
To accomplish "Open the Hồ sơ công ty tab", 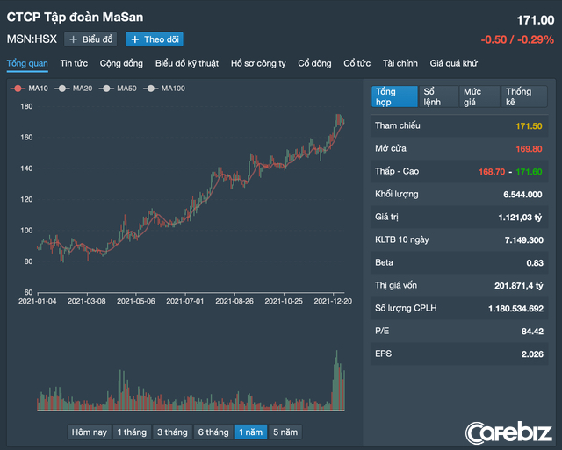I will [258, 63].
